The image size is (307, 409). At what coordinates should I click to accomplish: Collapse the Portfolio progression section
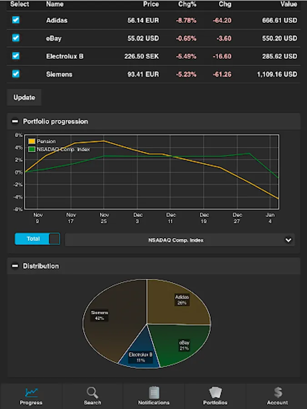coord(15,121)
